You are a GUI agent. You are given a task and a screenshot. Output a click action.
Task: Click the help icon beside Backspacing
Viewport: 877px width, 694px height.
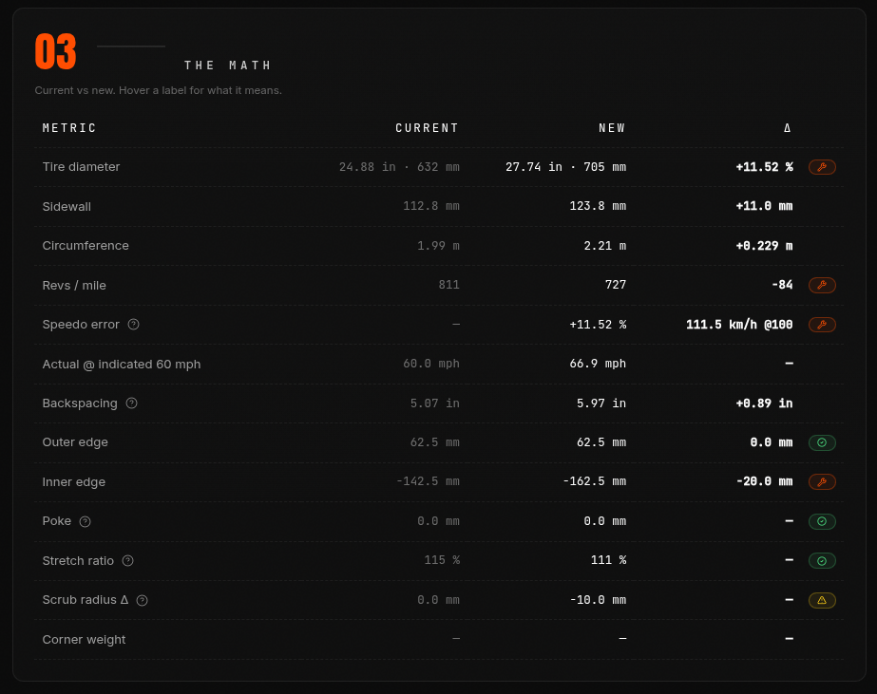(x=131, y=403)
